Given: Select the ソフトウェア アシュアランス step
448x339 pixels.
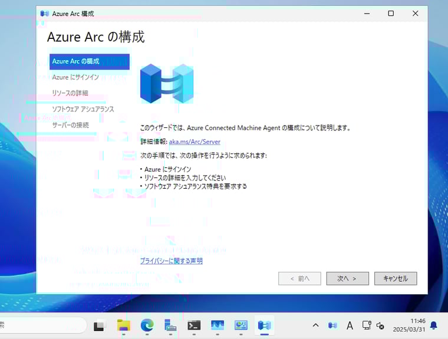Looking at the screenshot, I should pyautogui.click(x=83, y=109).
